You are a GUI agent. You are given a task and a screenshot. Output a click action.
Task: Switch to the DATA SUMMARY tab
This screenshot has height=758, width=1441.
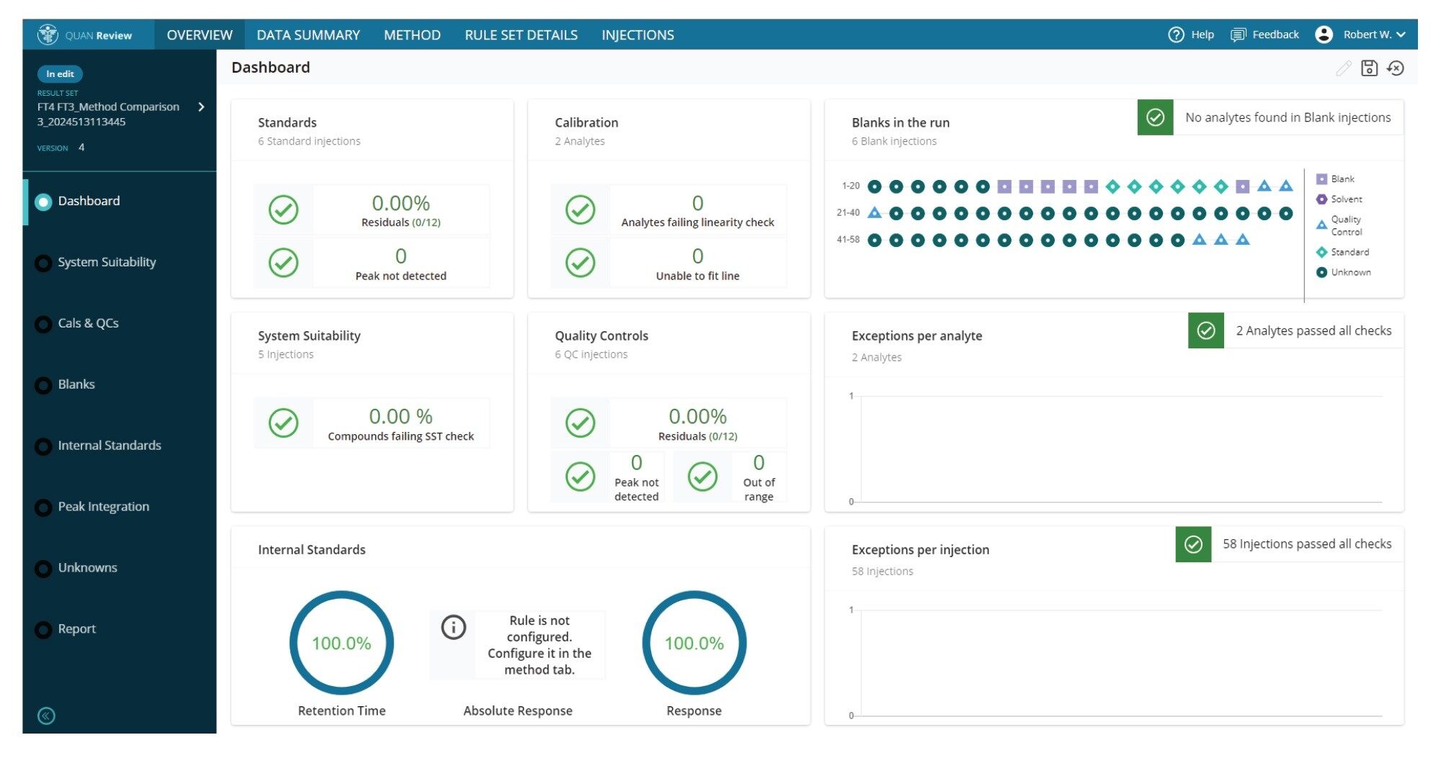point(308,35)
